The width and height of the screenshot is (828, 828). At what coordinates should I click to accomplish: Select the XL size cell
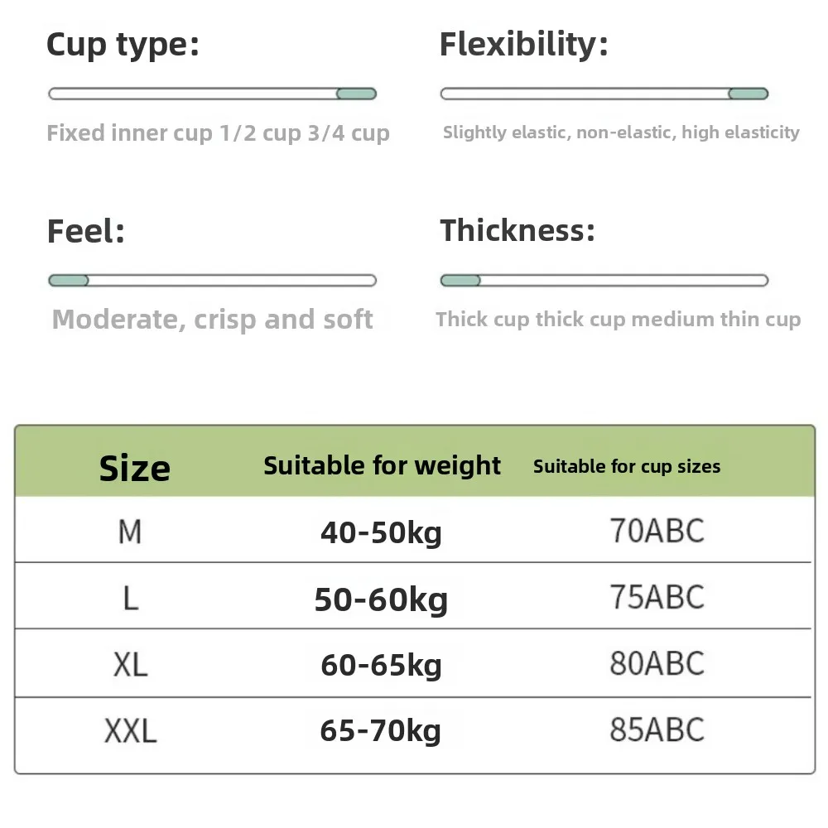click(130, 664)
